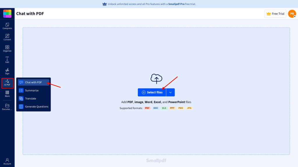This screenshot has width=298, height=167.
Task: Open the Edit tool in the sidebar
Action: (7, 60)
